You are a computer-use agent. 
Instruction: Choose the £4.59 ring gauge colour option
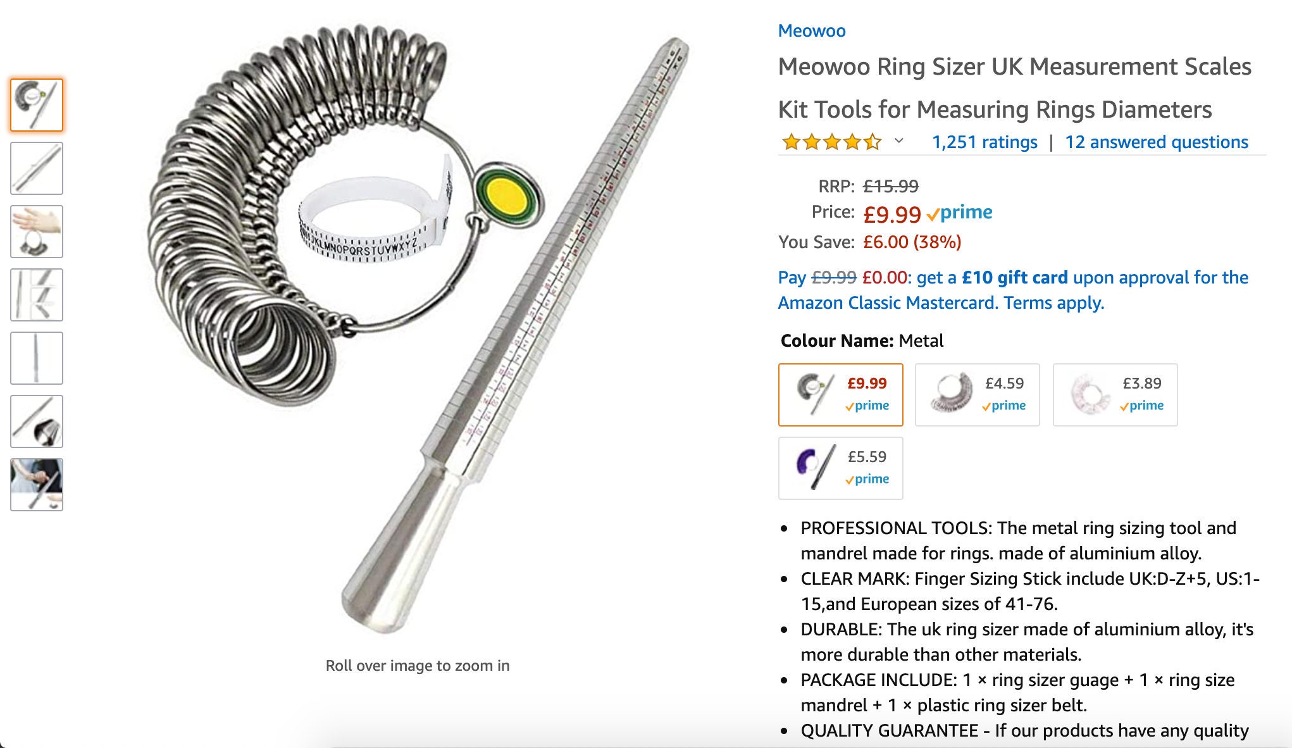click(978, 395)
